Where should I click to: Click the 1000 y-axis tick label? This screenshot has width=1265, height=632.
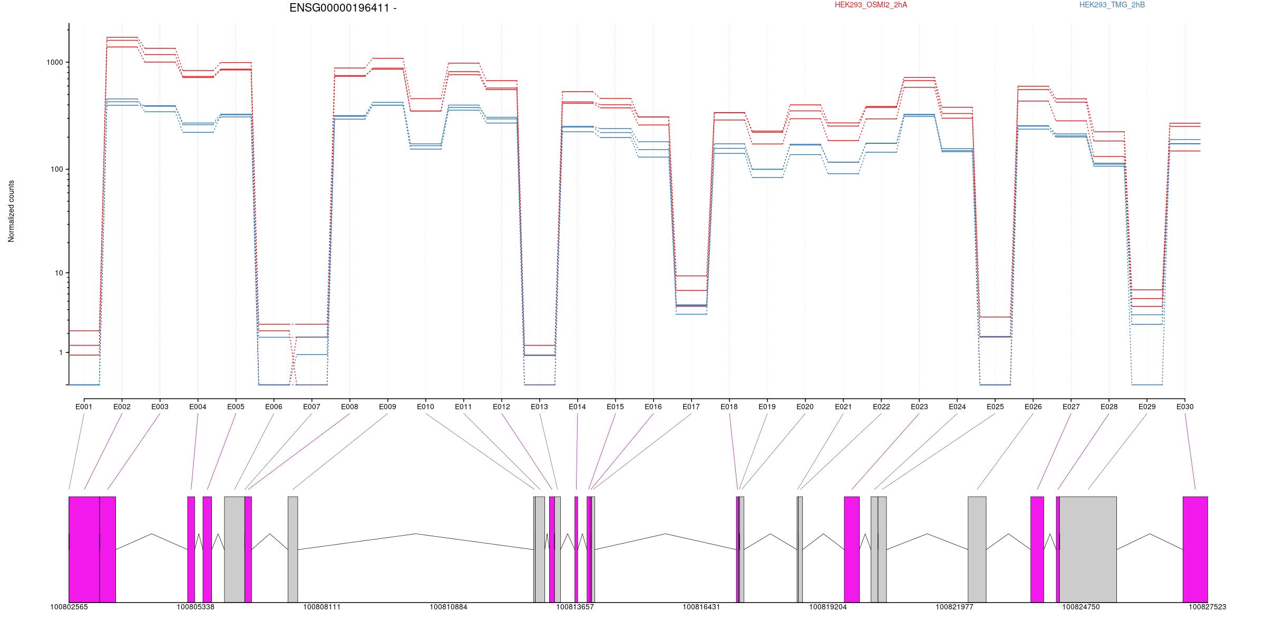[x=55, y=62]
